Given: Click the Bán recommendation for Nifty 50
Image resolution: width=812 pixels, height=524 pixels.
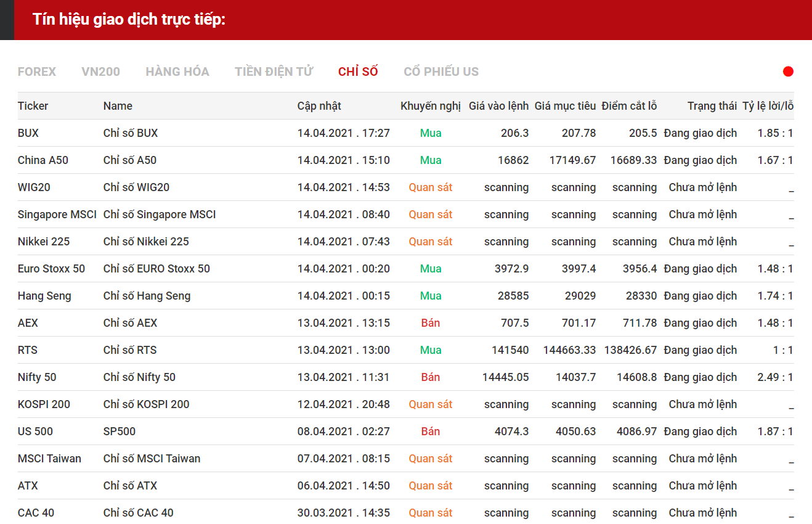Looking at the screenshot, I should pos(431,377).
